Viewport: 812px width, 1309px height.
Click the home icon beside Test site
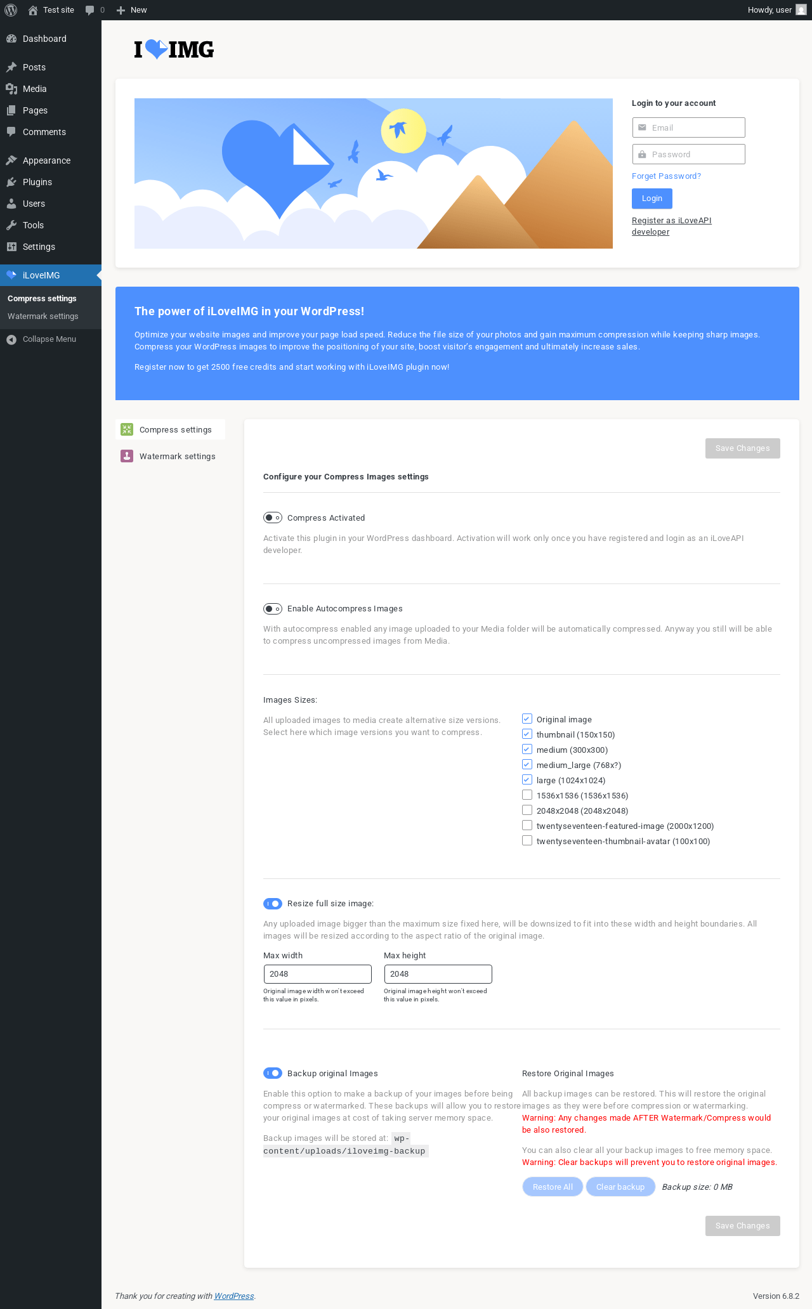pyautogui.click(x=33, y=10)
